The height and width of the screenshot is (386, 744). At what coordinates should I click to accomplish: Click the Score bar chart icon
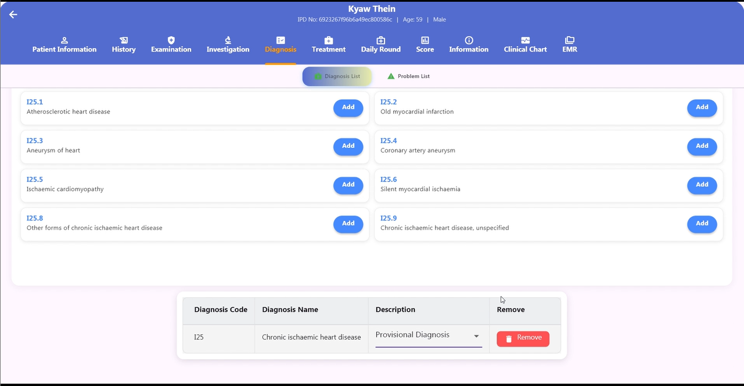coord(425,40)
